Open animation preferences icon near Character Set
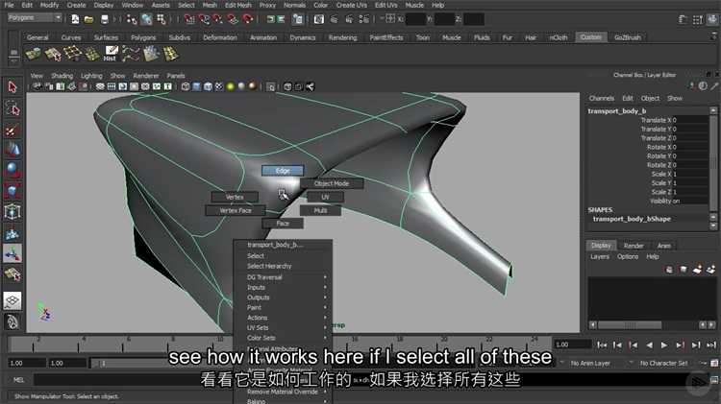Viewport: 721px width, 404px height. coord(714,363)
